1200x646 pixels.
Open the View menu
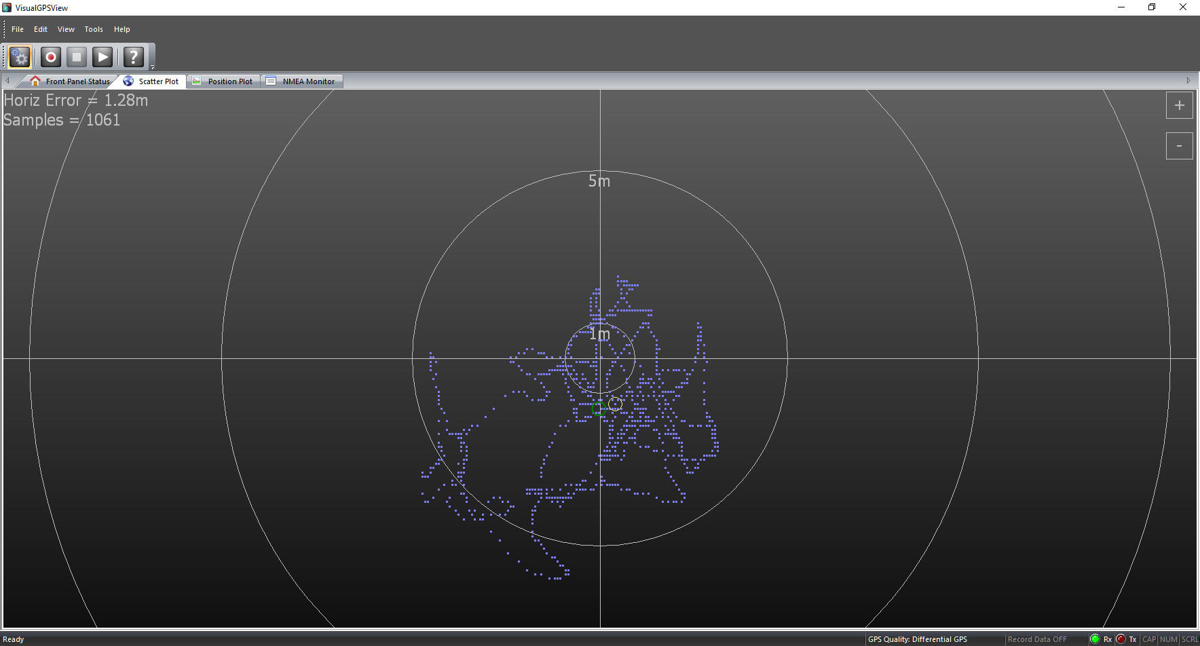point(66,29)
